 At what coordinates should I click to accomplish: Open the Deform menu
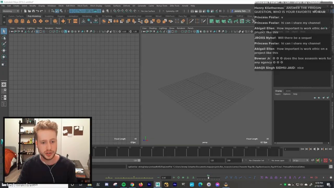point(127,5)
